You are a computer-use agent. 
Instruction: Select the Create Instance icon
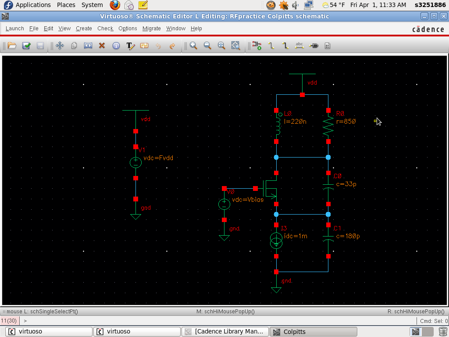point(257,46)
